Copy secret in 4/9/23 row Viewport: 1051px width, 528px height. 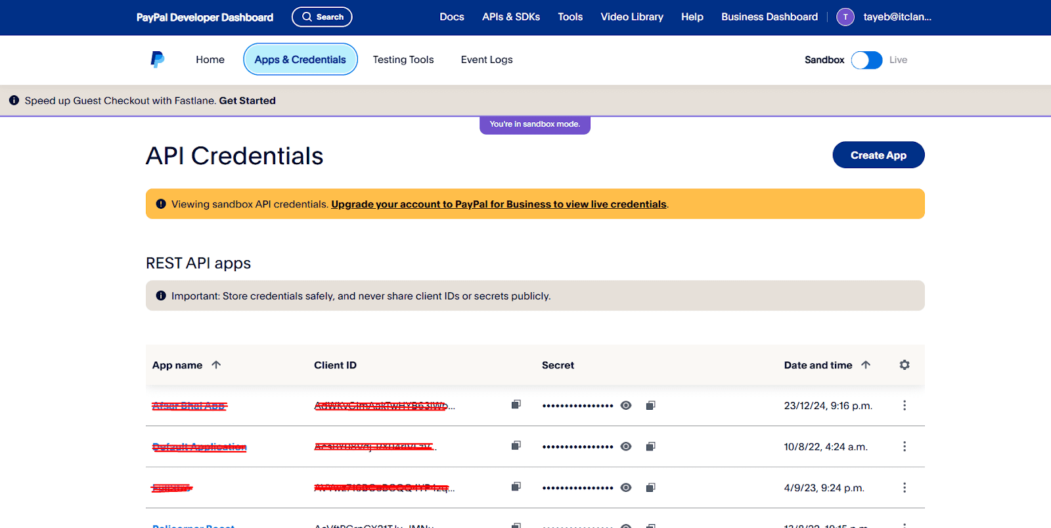tap(650, 487)
